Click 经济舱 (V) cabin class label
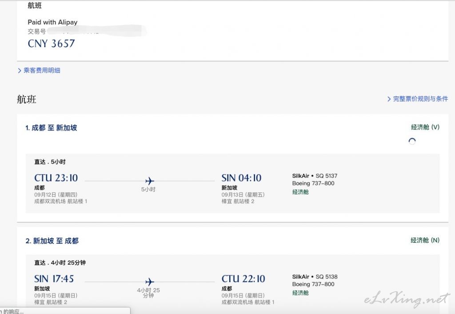The height and width of the screenshot is (314, 455). click(425, 127)
